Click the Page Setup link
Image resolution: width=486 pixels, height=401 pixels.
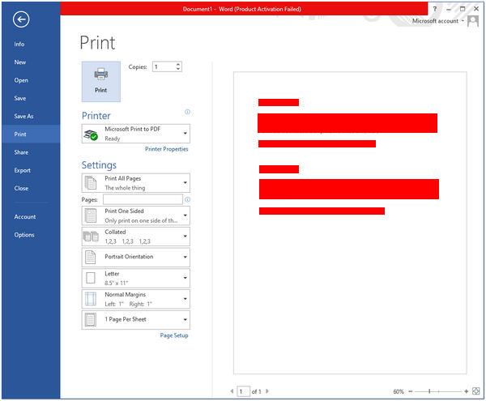[173, 335]
